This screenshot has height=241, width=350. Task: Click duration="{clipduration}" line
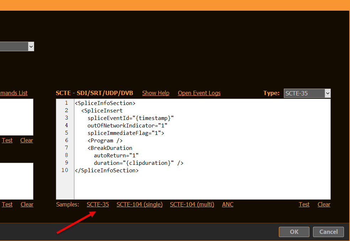tap(139, 163)
